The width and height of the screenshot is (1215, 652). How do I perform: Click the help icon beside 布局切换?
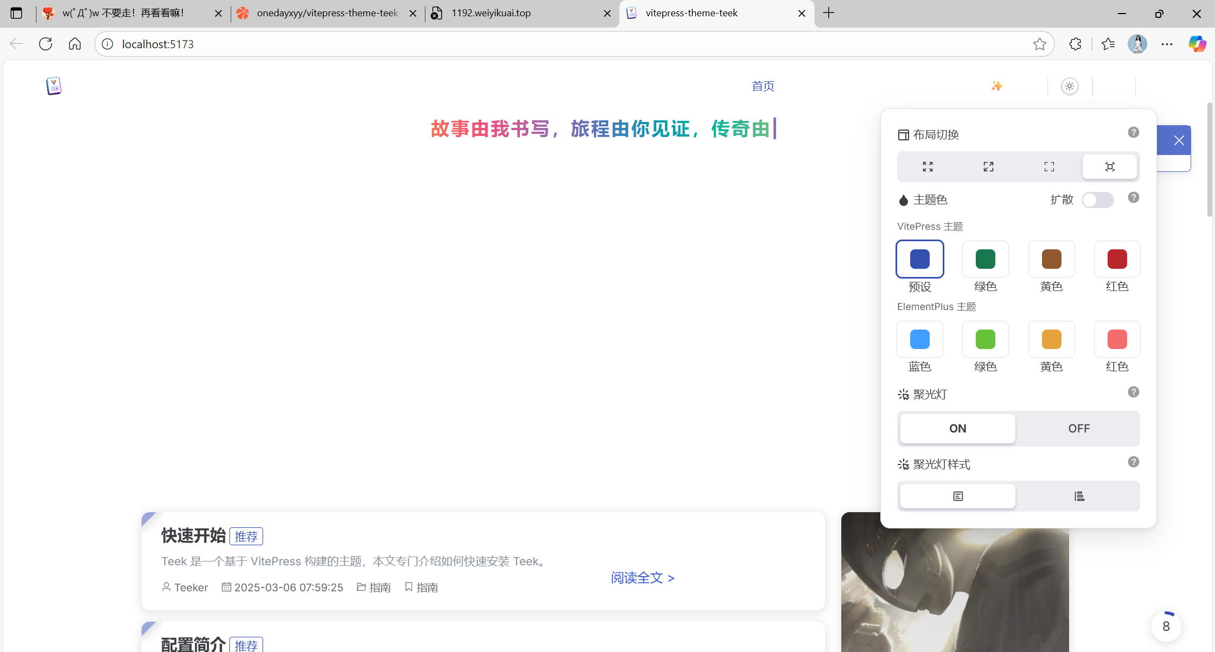coord(1133,133)
